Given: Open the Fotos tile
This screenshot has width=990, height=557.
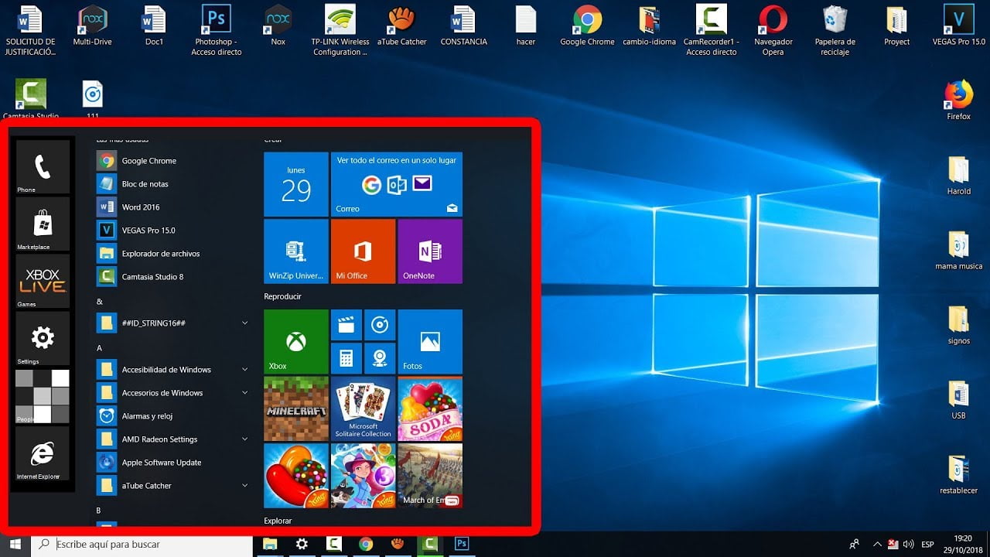Looking at the screenshot, I should point(430,341).
